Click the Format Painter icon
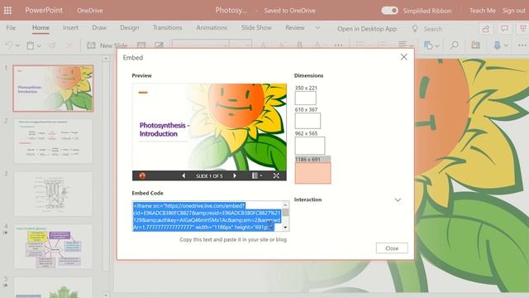The width and height of the screenshot is (529, 298). pos(52,46)
